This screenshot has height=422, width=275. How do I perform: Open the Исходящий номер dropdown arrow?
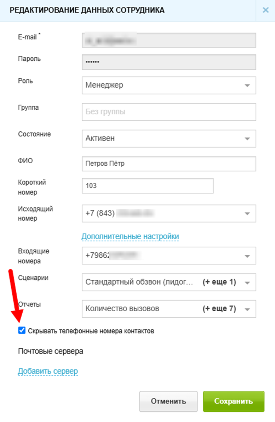tap(247, 214)
